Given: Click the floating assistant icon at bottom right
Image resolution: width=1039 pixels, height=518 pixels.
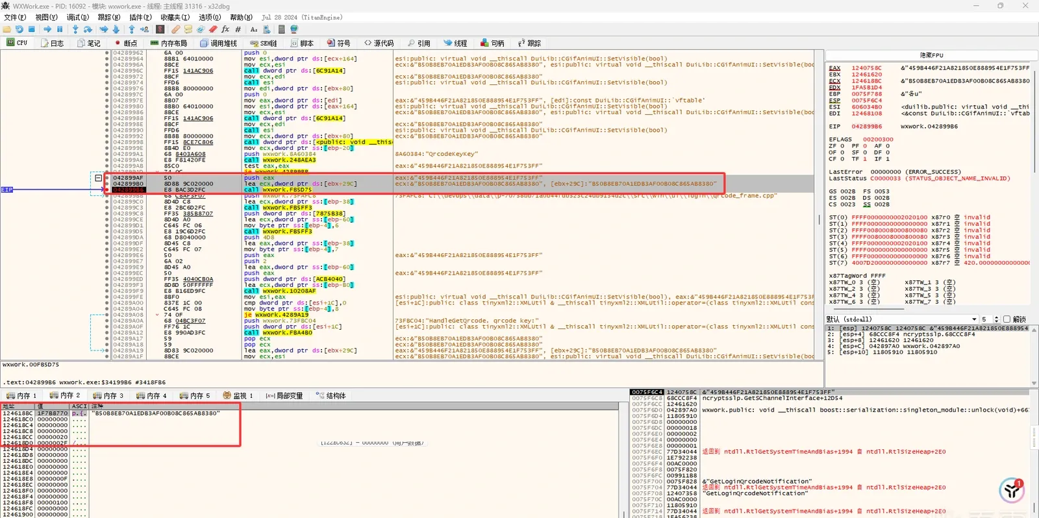Looking at the screenshot, I should click(1012, 491).
